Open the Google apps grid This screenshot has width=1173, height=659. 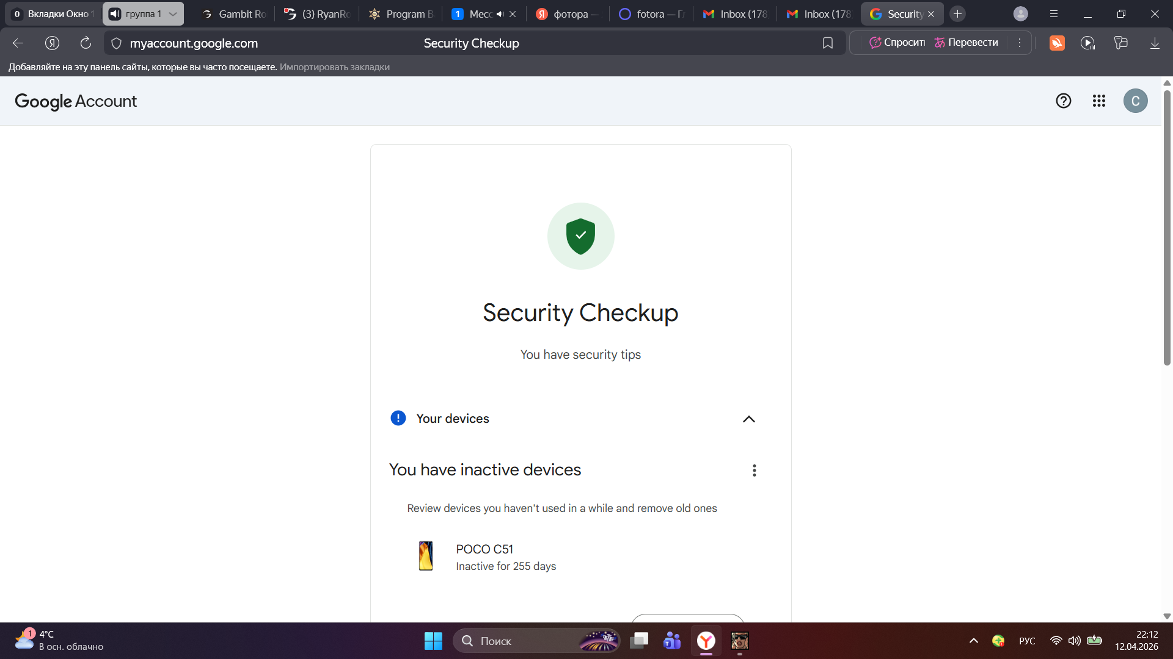click(x=1098, y=101)
